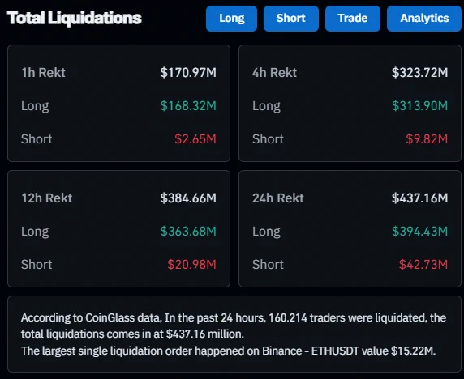Select the 12h Rekt total $384.66M
The height and width of the screenshot is (379, 464).
pos(188,198)
